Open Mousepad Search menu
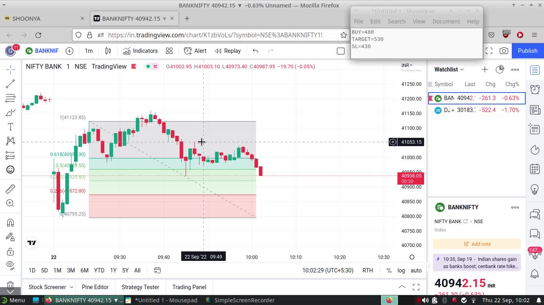This screenshot has width=544, height=305. pyautogui.click(x=397, y=21)
